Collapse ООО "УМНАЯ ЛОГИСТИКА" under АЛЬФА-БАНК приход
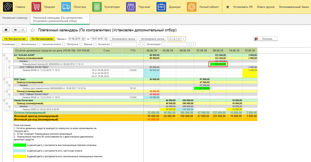 (x=9, y=67)
